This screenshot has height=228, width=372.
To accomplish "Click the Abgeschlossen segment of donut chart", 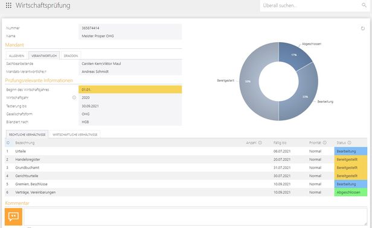I will pyautogui.click(x=294, y=55).
